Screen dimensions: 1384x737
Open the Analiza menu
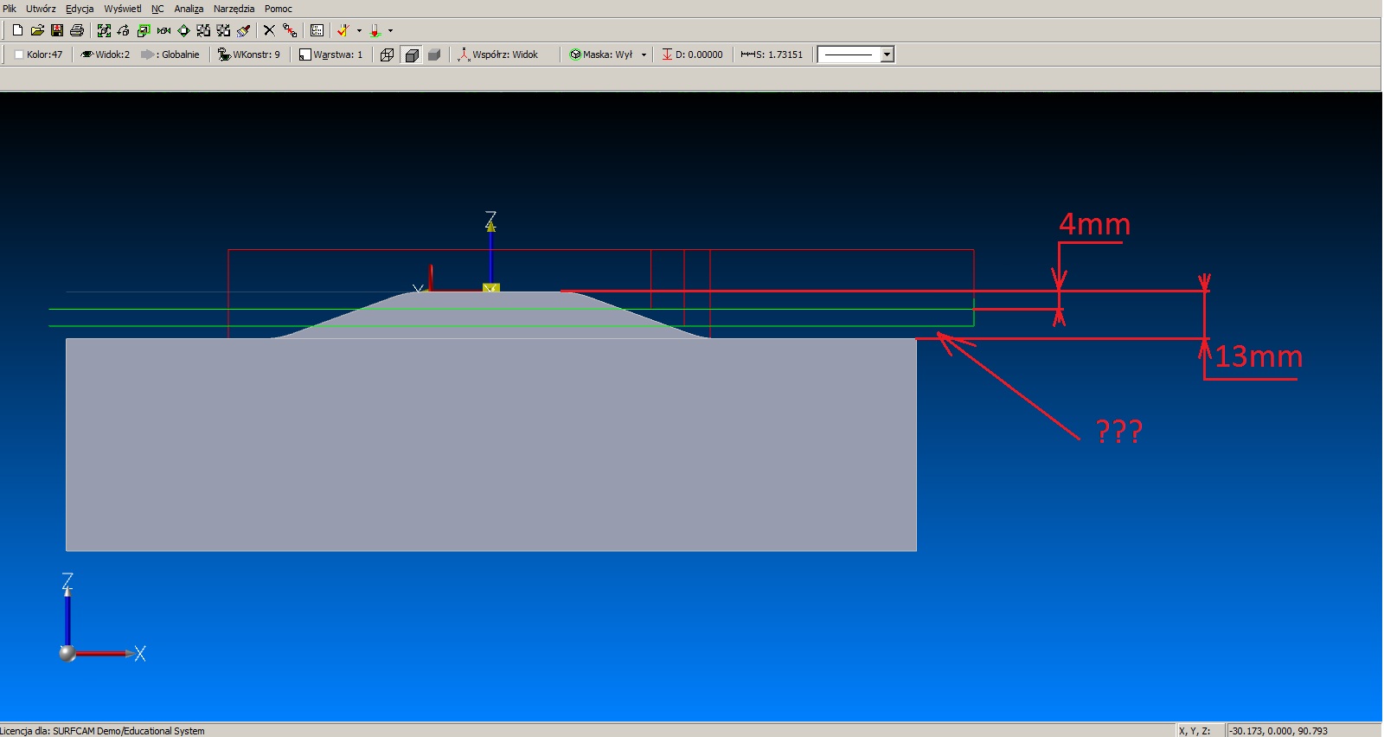coord(189,9)
